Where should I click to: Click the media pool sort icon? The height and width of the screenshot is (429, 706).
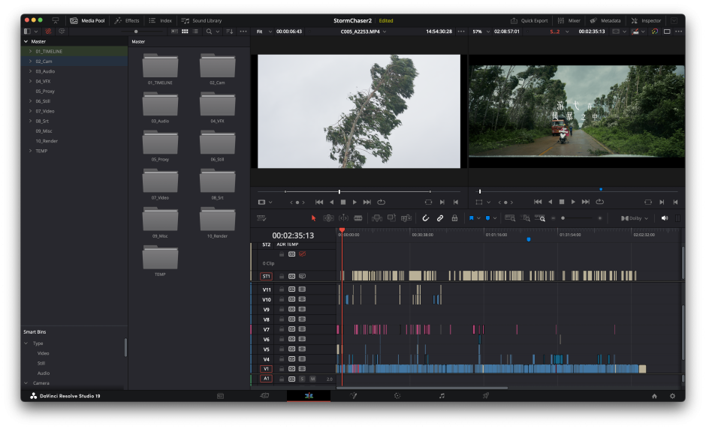[x=230, y=31]
